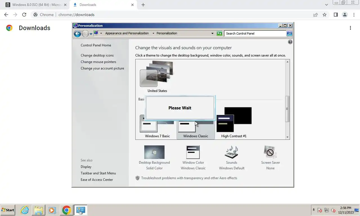Go forward in Control Panel
Image resolution: width=360 pixels, height=216 pixels.
click(85, 34)
